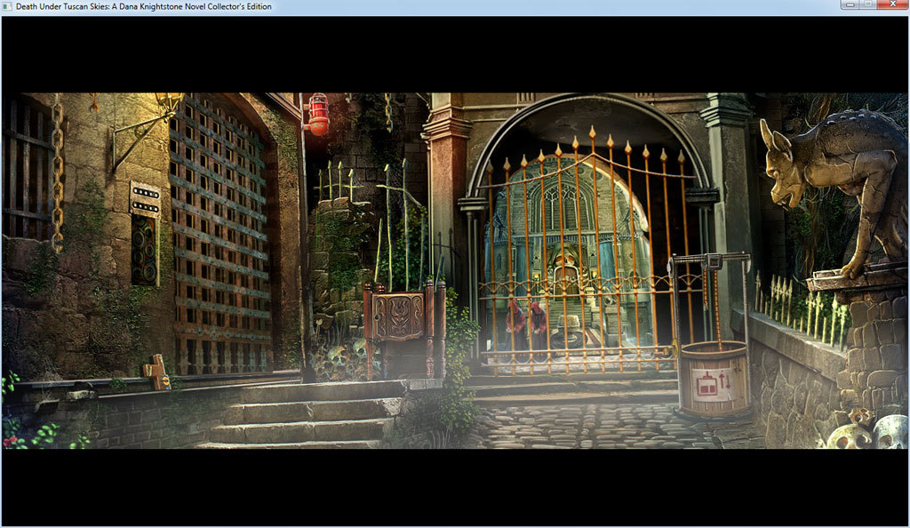The image size is (910, 528).
Task: Pick up the wooden cross piece on the ledge
Action: click(156, 372)
